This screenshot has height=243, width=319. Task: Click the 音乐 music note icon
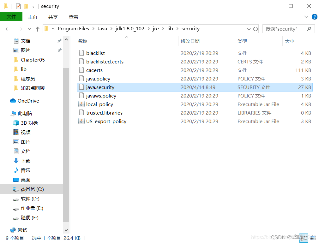(x=16, y=170)
